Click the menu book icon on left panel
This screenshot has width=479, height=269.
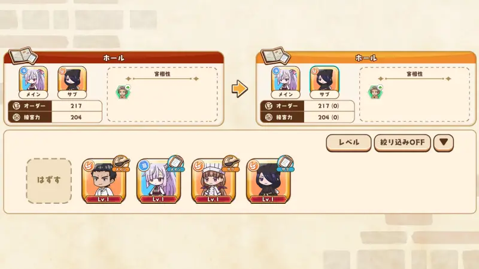tap(23, 56)
